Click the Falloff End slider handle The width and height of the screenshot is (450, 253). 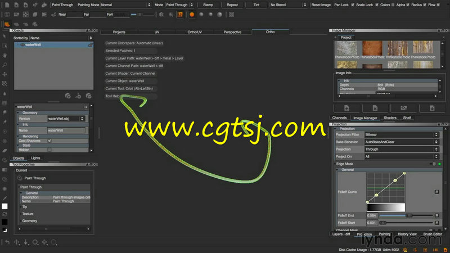pos(409,215)
